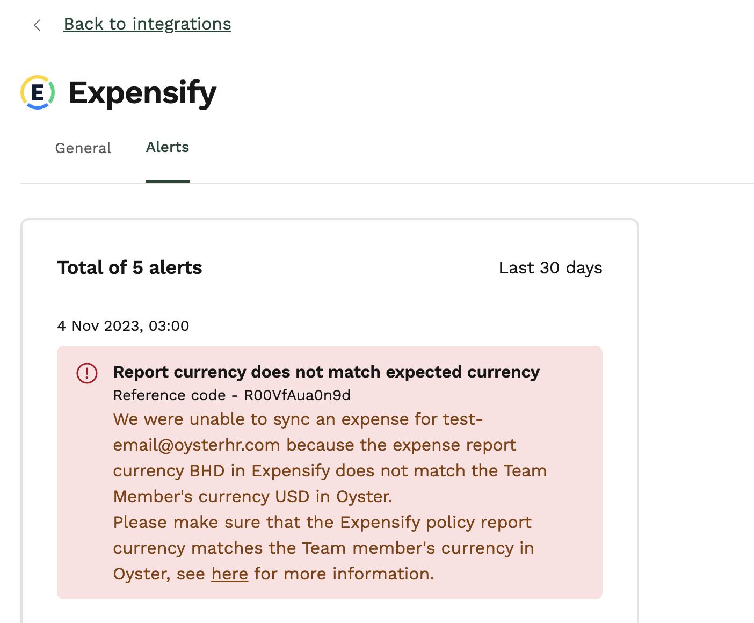Click the pink alert notification card
The width and height of the screenshot is (754, 623).
tap(330, 473)
